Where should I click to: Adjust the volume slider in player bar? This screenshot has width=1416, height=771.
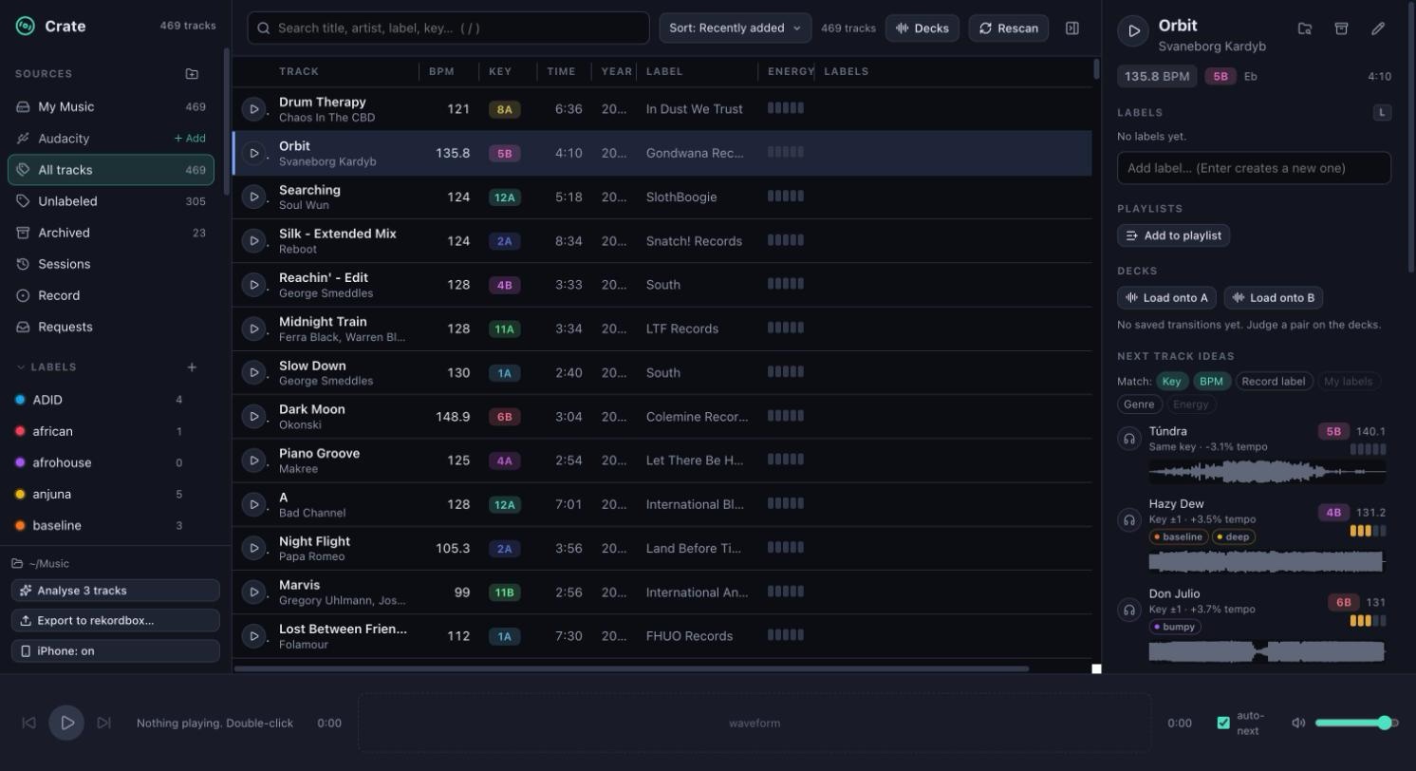[1355, 723]
